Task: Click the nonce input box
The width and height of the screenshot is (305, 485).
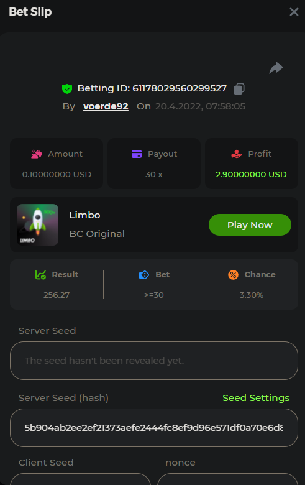Action: (228, 479)
